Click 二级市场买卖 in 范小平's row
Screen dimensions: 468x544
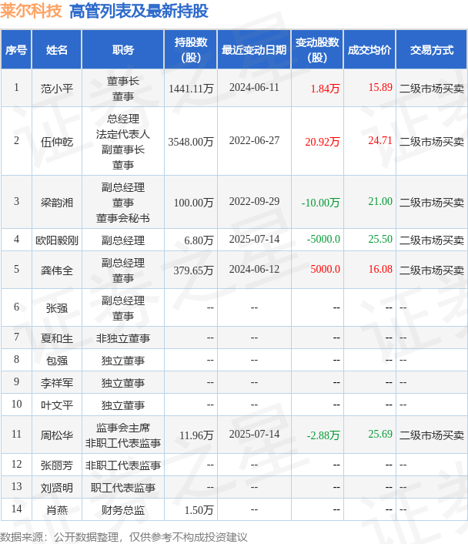(x=432, y=89)
